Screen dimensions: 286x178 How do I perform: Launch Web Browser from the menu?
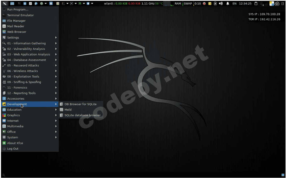pos(30,32)
